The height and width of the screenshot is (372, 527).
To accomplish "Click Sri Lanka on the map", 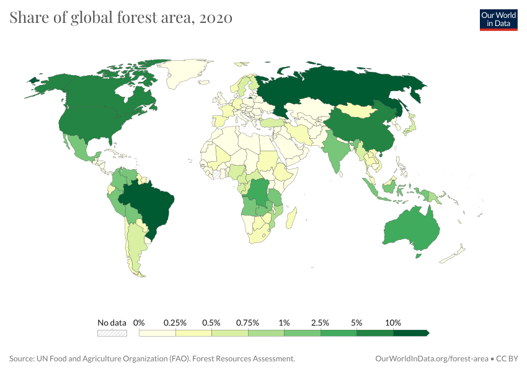I will (340, 174).
